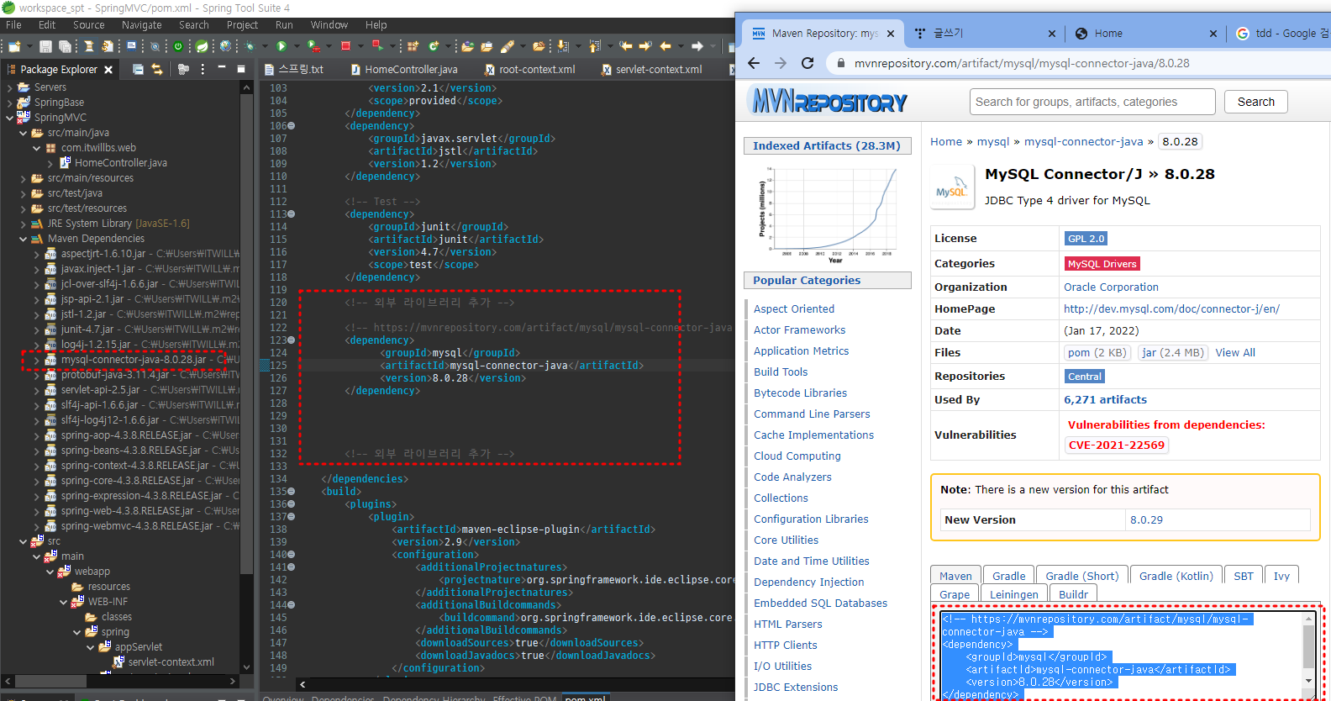Switch to servlet-context.xml editor tab

[652, 70]
